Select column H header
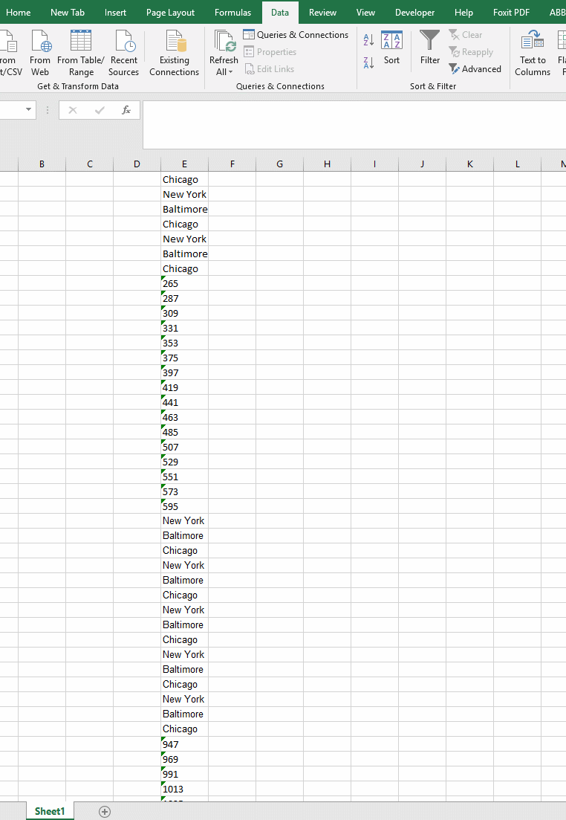This screenshot has width=566, height=820. pyautogui.click(x=327, y=164)
